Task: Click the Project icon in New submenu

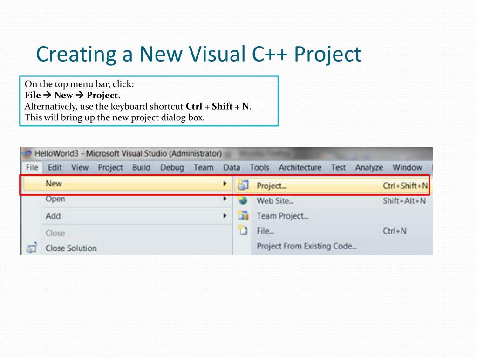Action: point(243,185)
